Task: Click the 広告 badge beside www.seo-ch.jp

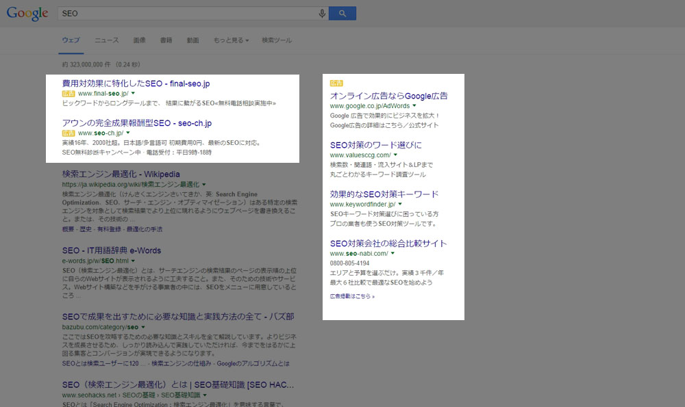Action: [68, 133]
